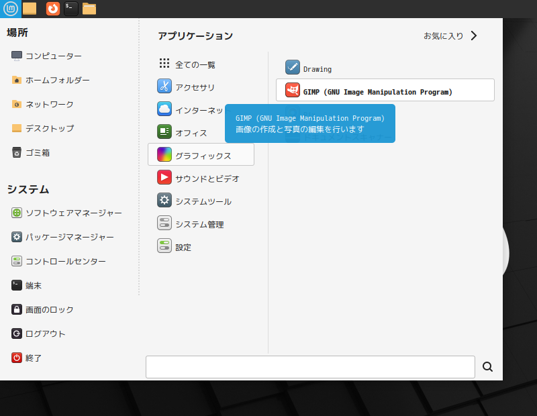Choose ログアウト to log out
Image resolution: width=537 pixels, height=416 pixels.
click(x=38, y=333)
